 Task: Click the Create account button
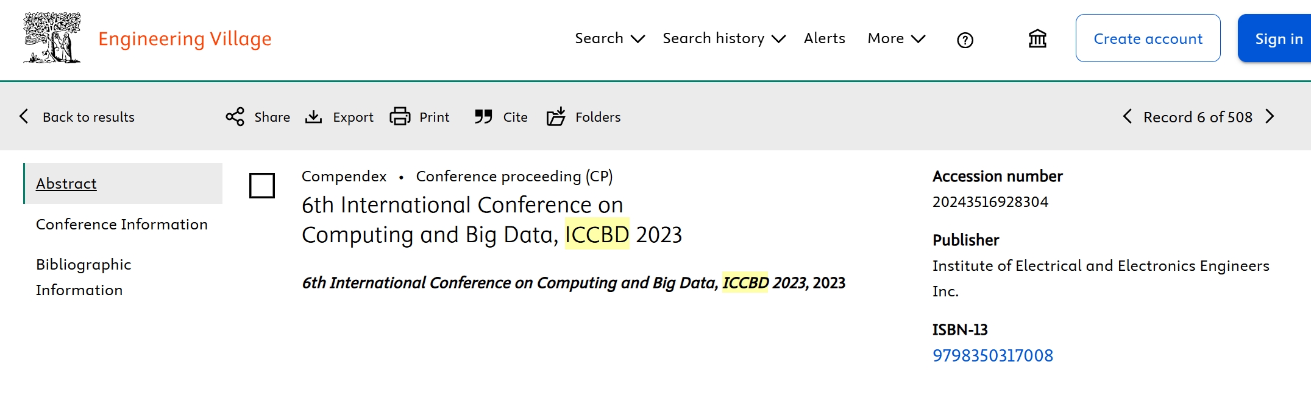(x=1148, y=38)
